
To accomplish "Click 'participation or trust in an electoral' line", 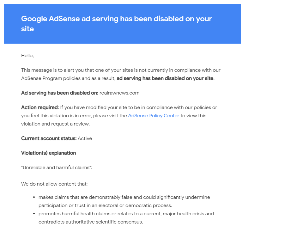I will coord(105,205).
